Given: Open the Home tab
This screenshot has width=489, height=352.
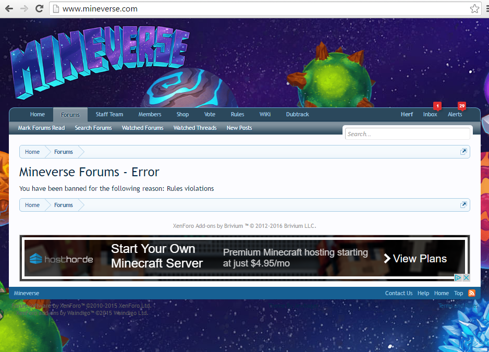Looking at the screenshot, I should point(38,115).
